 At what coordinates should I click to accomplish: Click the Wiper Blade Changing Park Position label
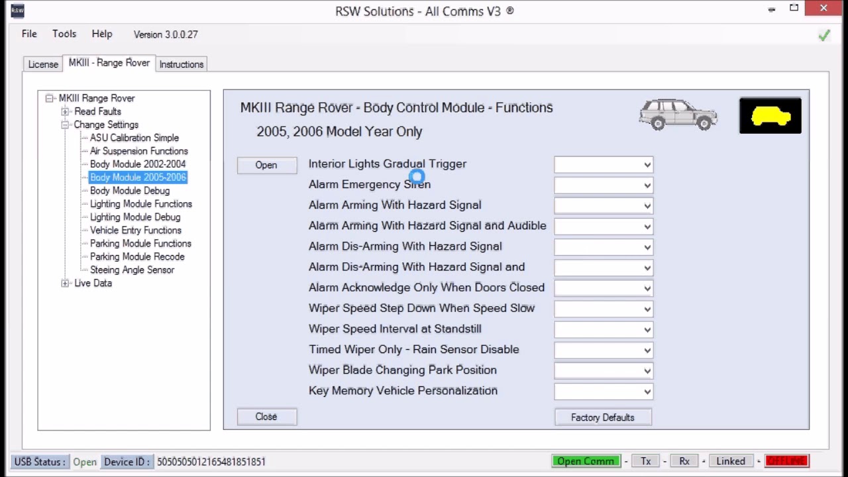[403, 370]
